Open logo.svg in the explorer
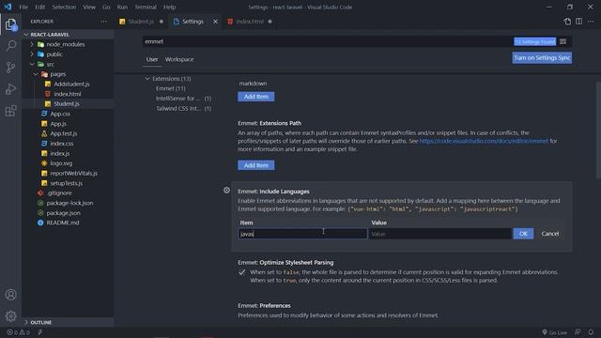This screenshot has height=338, width=601. pyautogui.click(x=61, y=163)
